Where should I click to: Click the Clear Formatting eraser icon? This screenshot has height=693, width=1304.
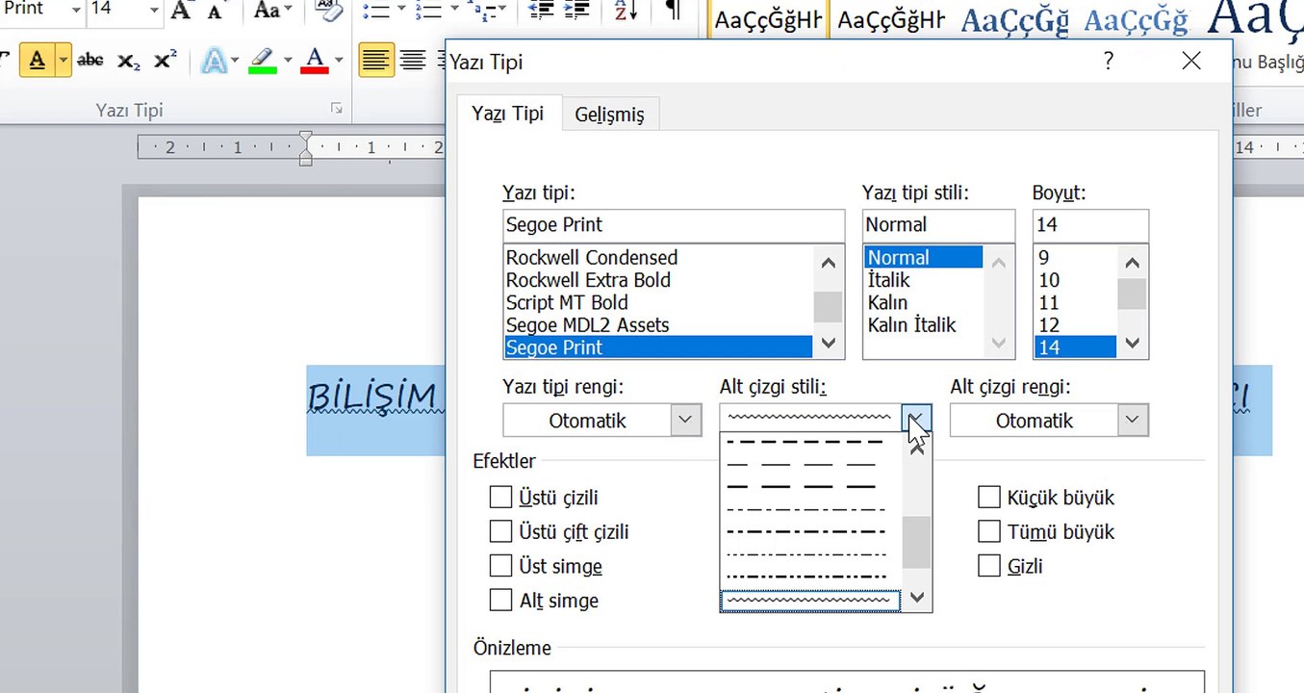(328, 11)
